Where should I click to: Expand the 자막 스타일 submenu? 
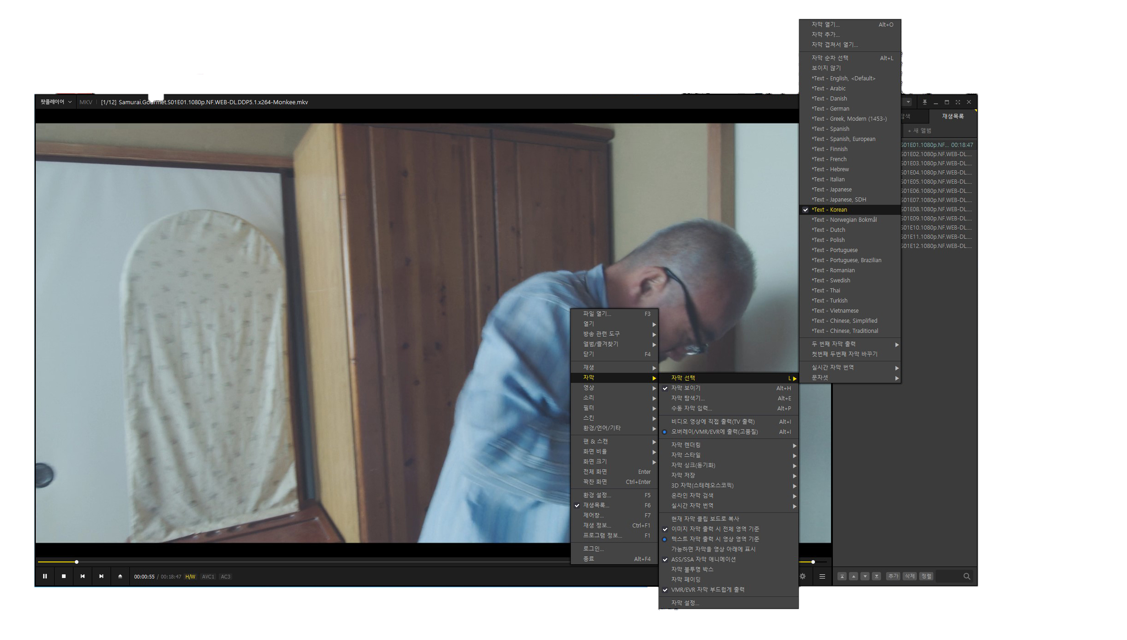click(728, 455)
